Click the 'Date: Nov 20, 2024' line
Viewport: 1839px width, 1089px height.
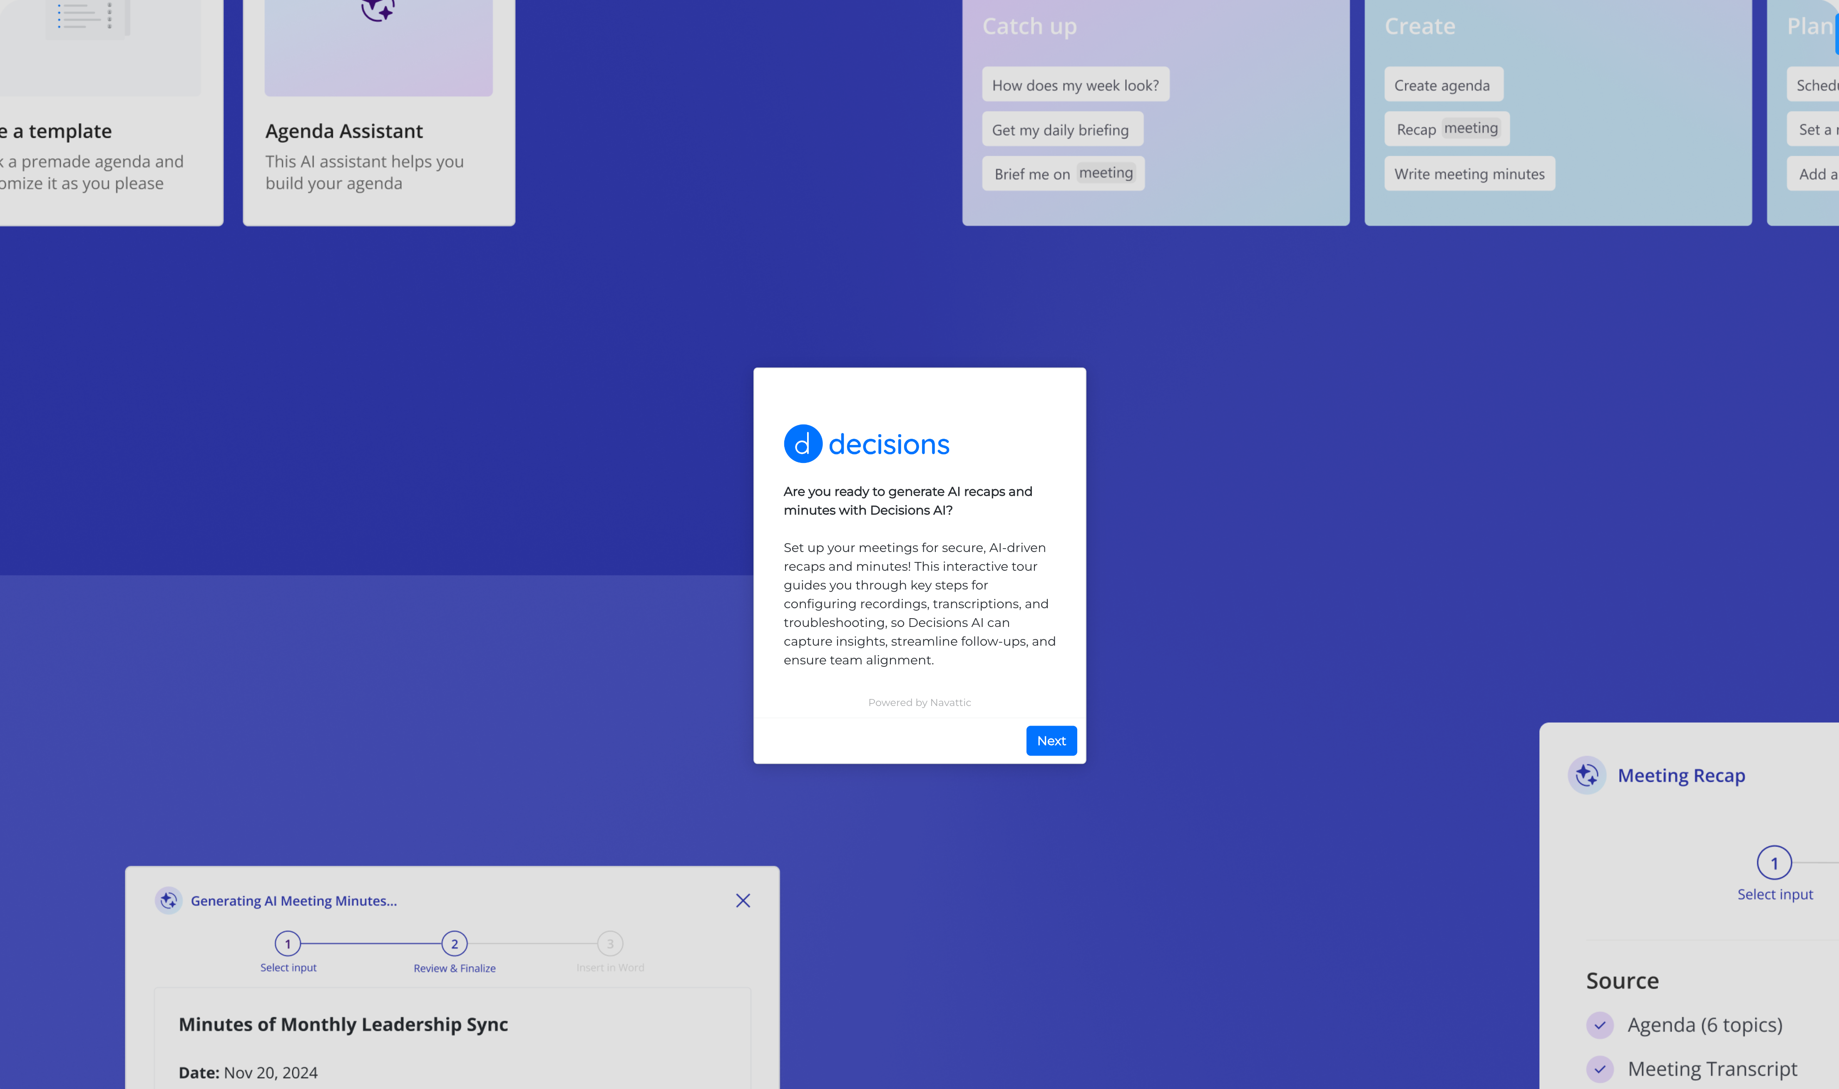pyautogui.click(x=248, y=1073)
